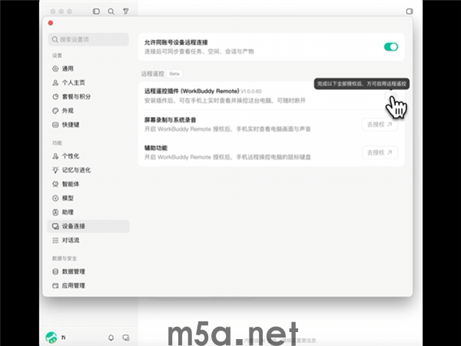Image resolution: width=461 pixels, height=346 pixels.
Task: Click the 个人主页 person icon
Action: [55, 83]
